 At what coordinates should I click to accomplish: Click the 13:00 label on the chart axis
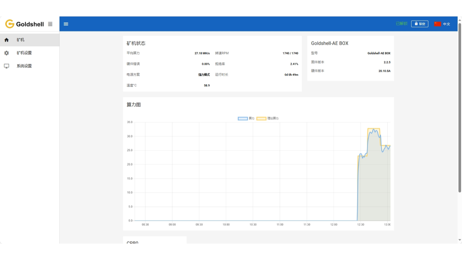(387, 225)
